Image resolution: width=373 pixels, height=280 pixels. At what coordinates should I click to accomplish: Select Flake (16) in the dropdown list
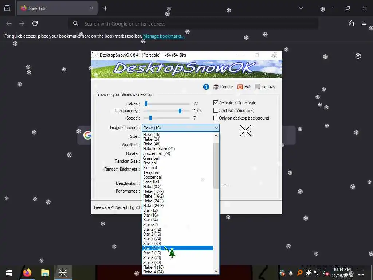coord(178,135)
